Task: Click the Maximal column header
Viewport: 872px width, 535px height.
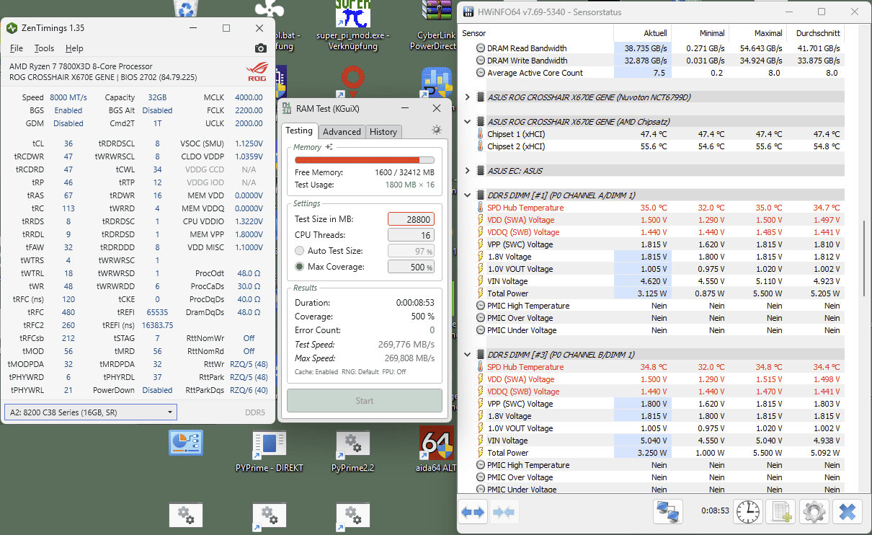Action: (x=757, y=33)
